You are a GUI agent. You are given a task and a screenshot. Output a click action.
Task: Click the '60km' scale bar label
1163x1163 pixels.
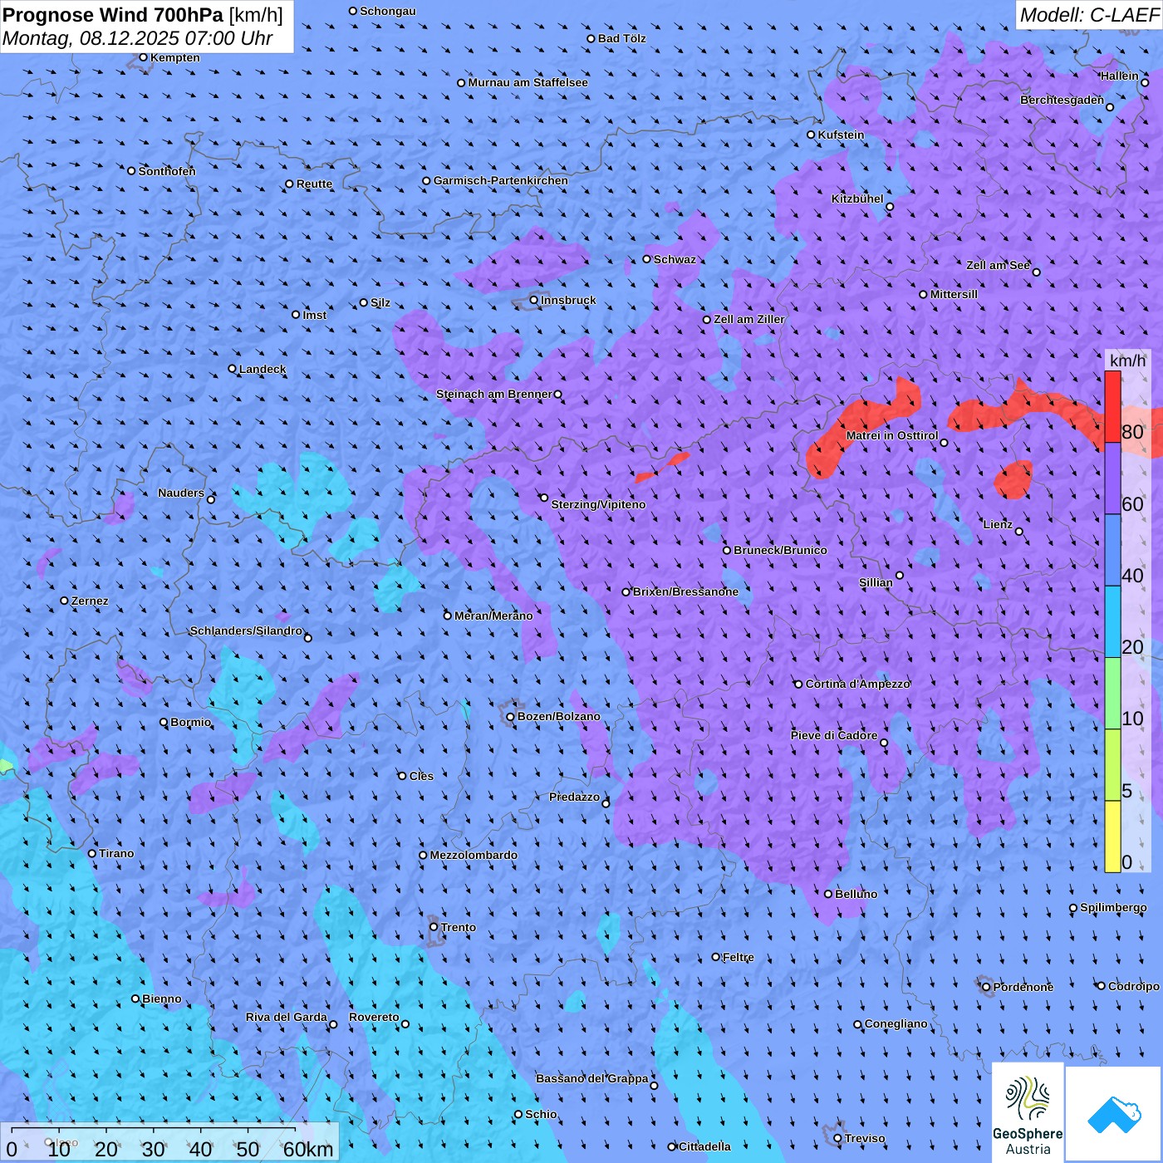coord(308,1149)
